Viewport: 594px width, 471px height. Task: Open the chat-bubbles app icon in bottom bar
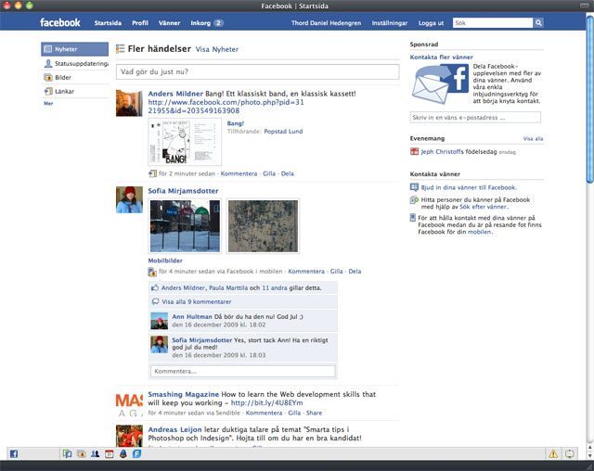[x=68, y=453]
